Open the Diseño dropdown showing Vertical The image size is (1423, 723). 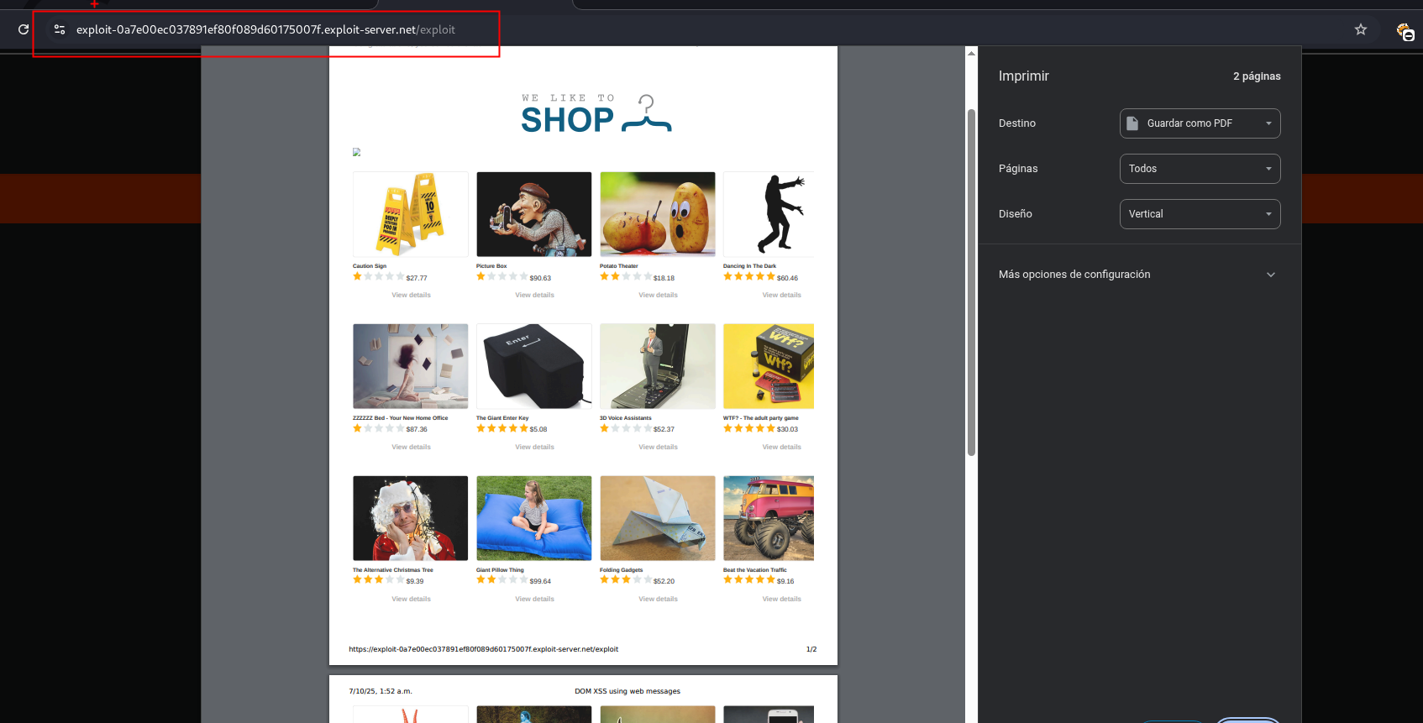[x=1200, y=214]
